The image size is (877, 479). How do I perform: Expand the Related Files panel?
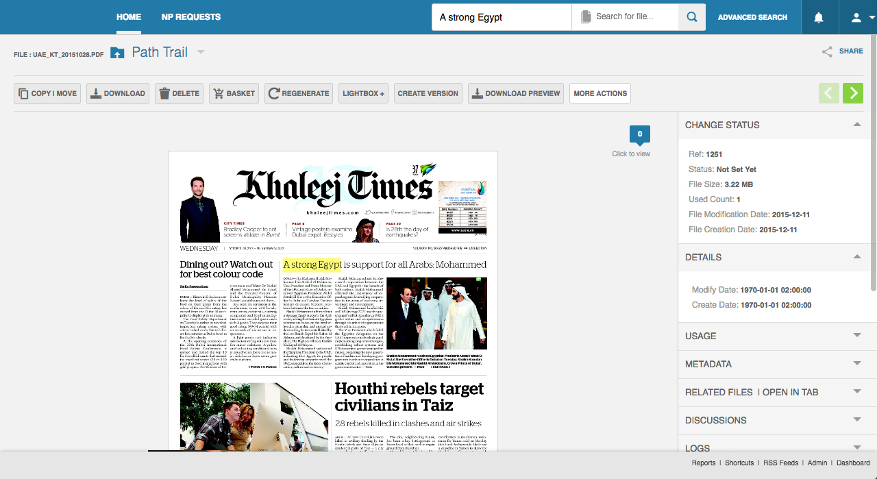point(857,392)
